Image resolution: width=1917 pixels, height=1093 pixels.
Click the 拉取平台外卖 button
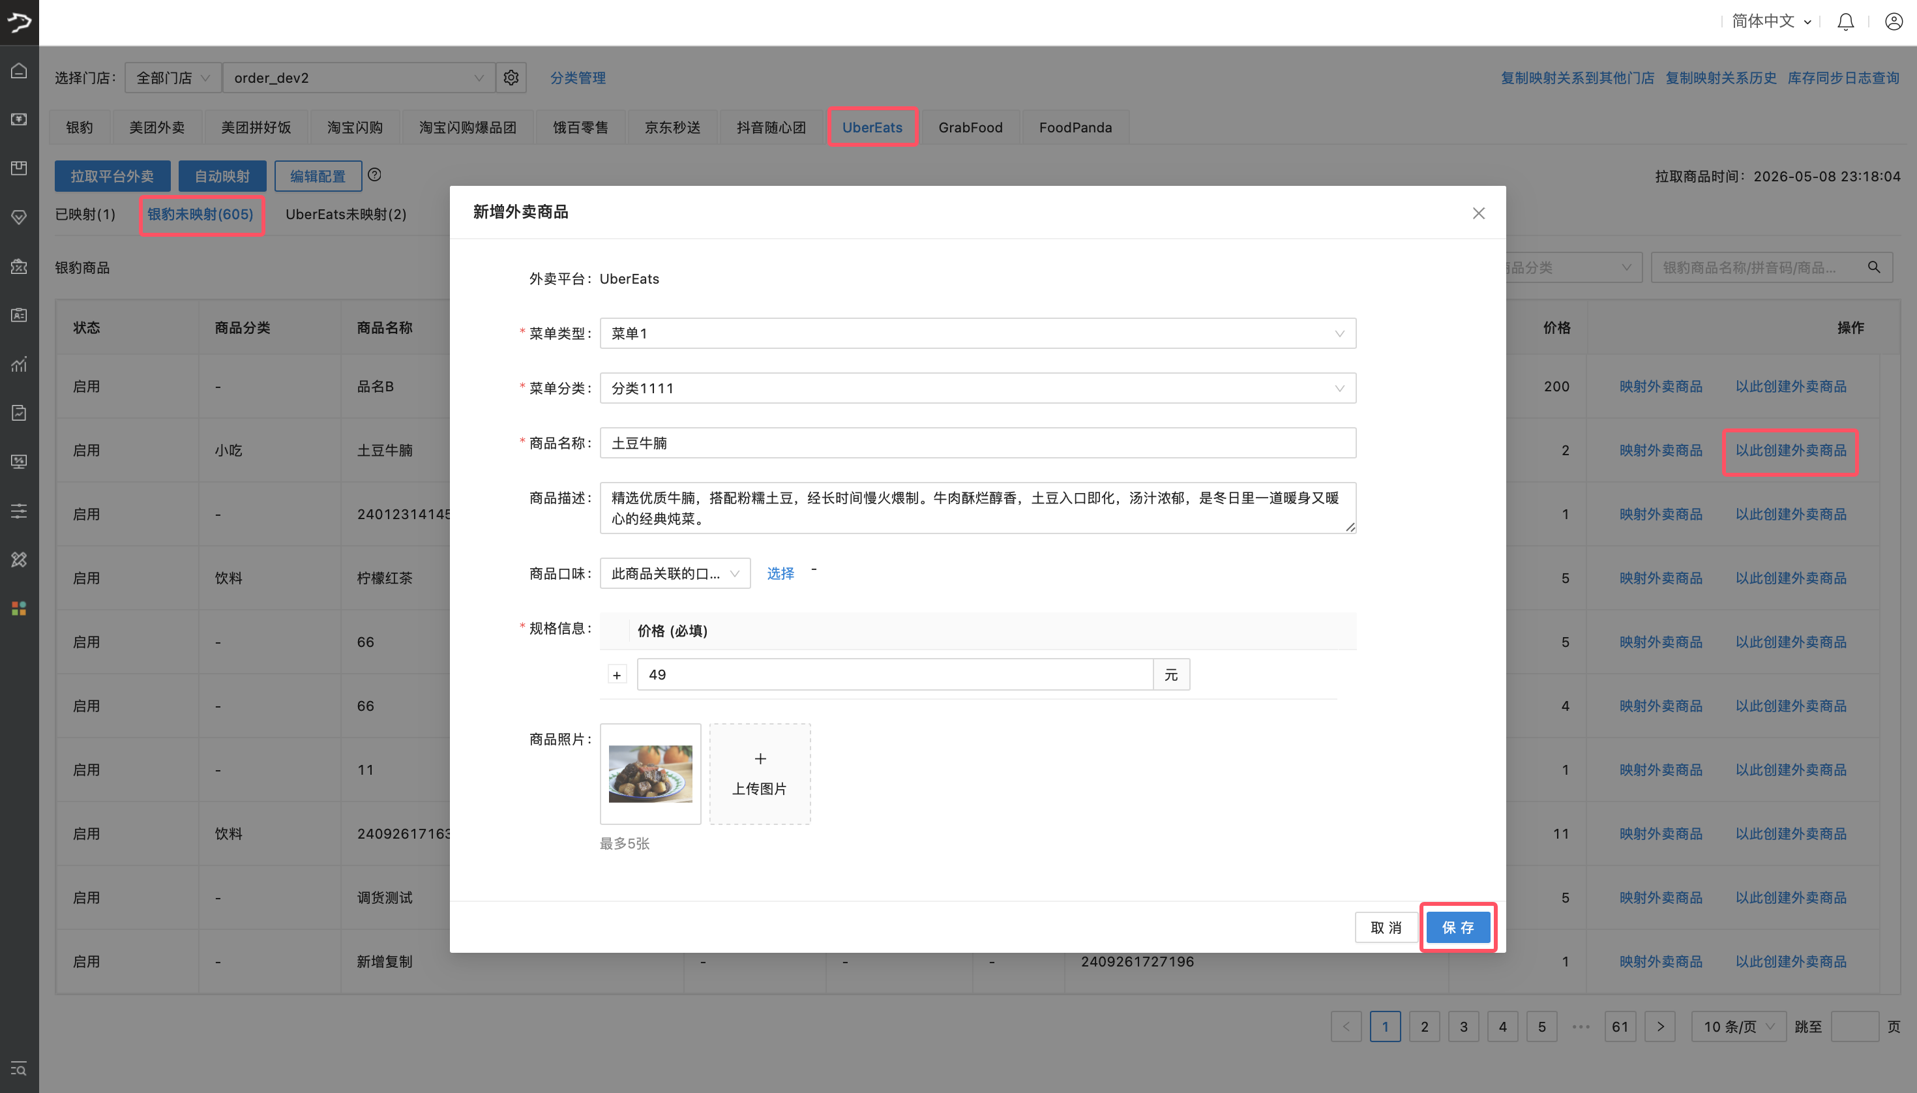click(113, 175)
